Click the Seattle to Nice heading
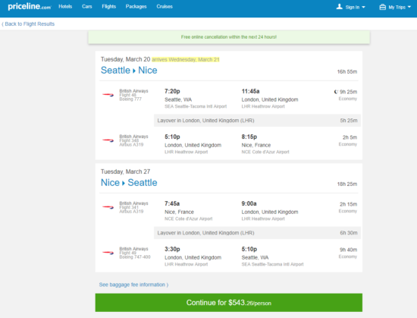Image resolution: width=417 pixels, height=318 pixels. point(129,71)
